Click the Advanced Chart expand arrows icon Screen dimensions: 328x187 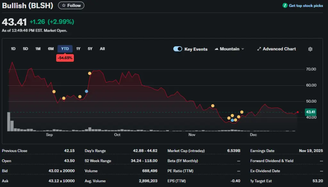259,49
